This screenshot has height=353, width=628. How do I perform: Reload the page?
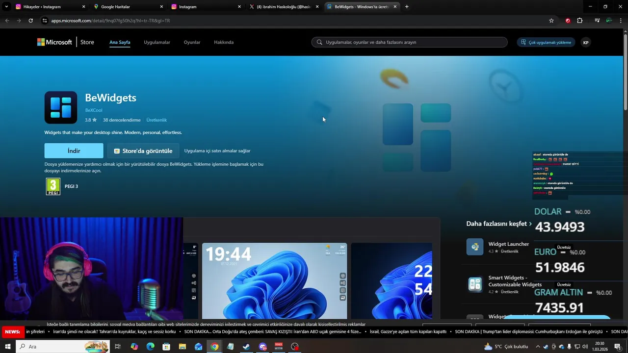pyautogui.click(x=30, y=21)
